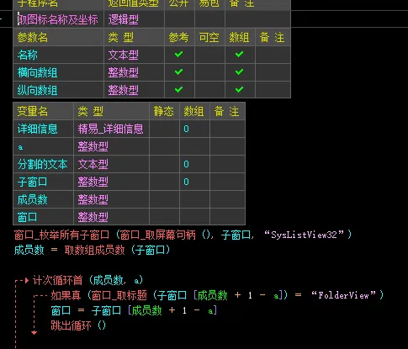
Task: Click 窗口_取标题 call in condition
Action: [x=119, y=295]
